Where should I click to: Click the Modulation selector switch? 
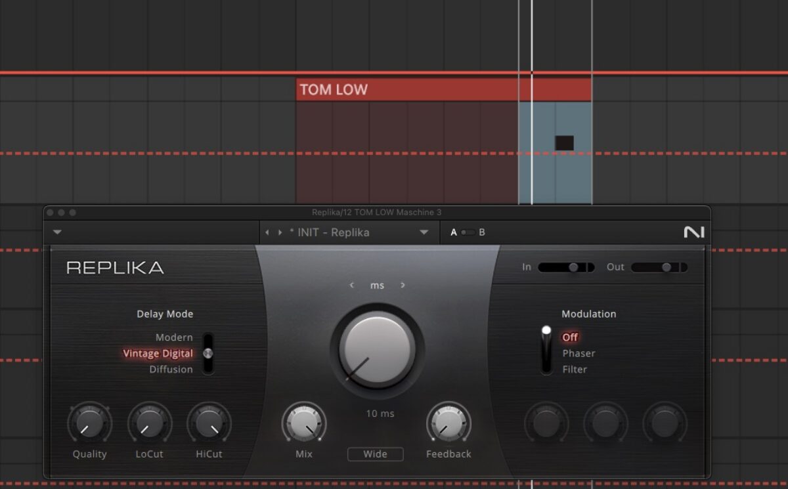tap(546, 350)
